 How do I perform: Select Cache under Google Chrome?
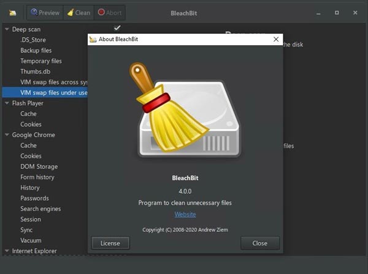(x=28, y=146)
